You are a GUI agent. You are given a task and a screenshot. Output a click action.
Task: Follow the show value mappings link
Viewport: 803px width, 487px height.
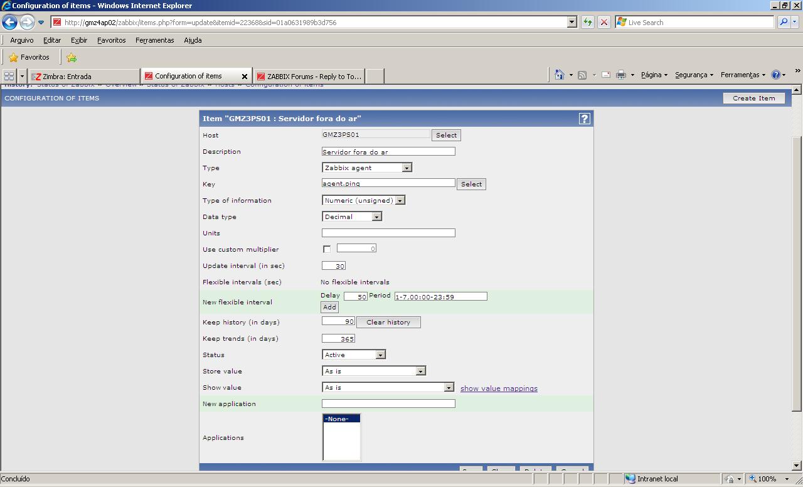499,388
